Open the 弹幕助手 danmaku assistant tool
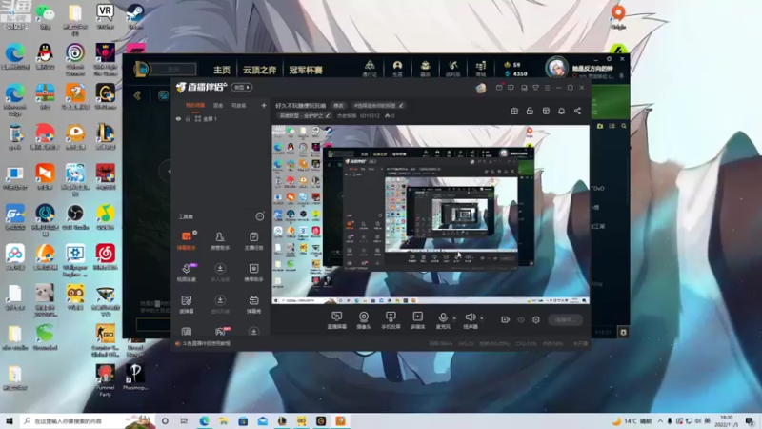Image resolution: width=762 pixels, height=429 pixels. pos(187,241)
